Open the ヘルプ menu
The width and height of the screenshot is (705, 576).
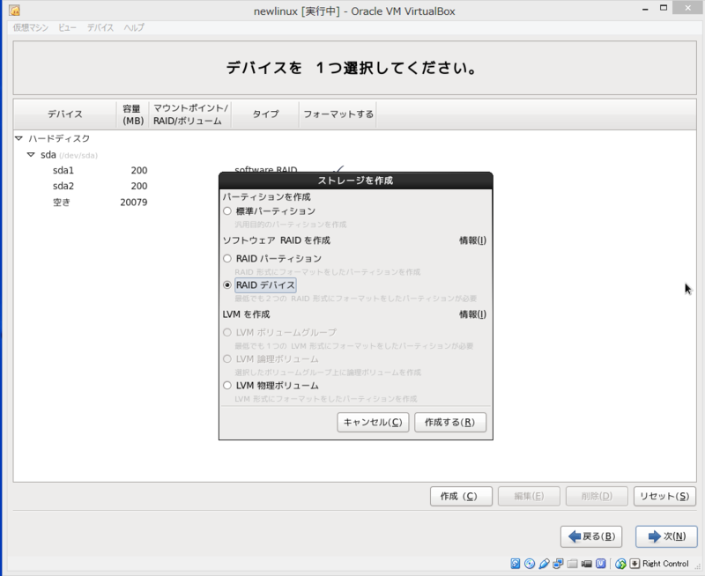pos(134,27)
